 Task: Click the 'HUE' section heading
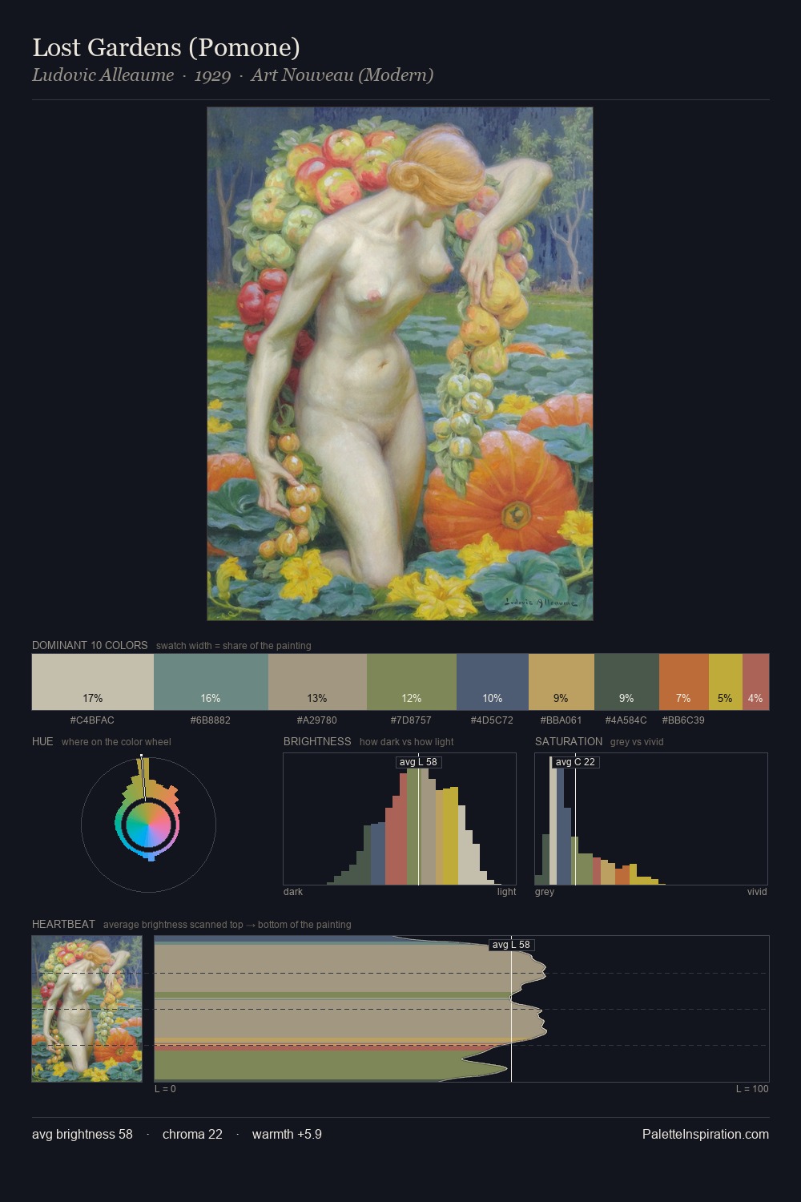tap(42, 741)
